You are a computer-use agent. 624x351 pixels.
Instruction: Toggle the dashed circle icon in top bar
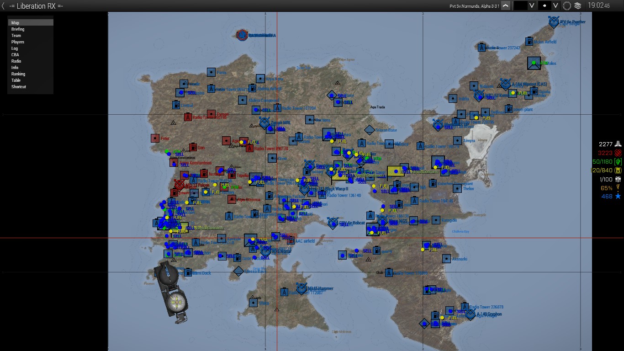pos(567,5)
